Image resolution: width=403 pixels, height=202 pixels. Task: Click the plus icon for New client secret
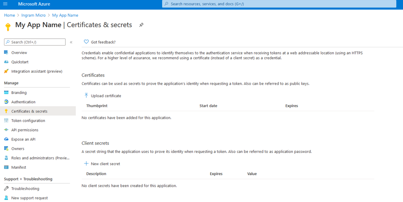tap(86, 163)
